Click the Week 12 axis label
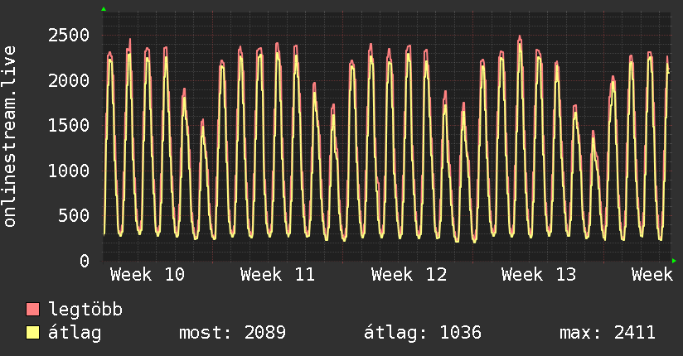 tap(409, 275)
